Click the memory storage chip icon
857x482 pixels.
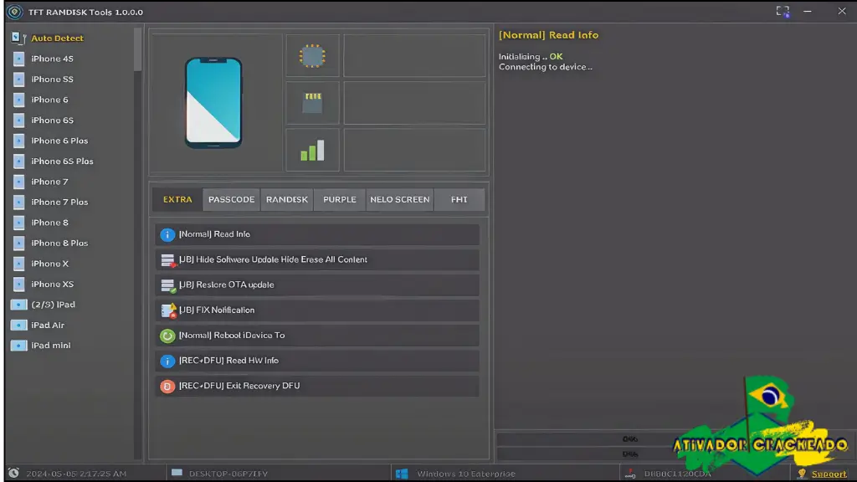pos(313,103)
